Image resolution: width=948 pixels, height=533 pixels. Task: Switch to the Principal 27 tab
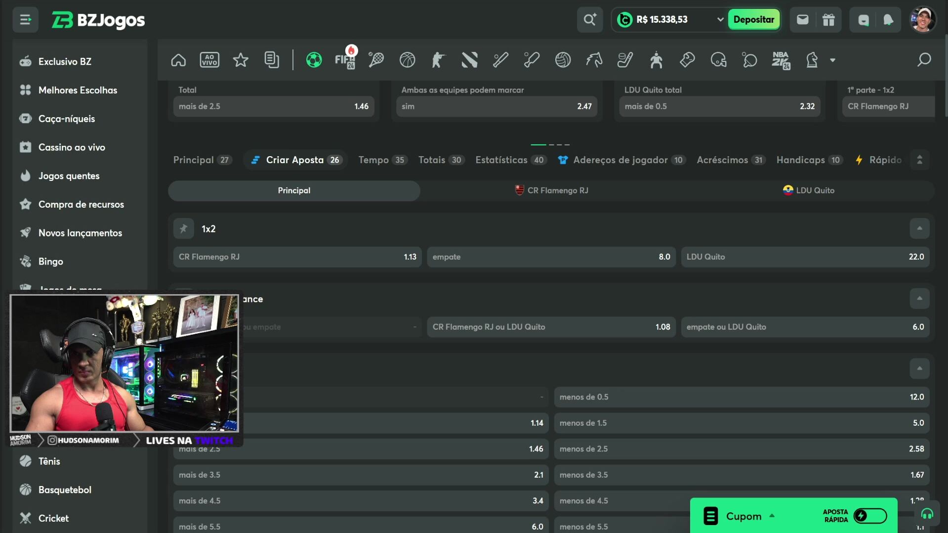pos(203,160)
